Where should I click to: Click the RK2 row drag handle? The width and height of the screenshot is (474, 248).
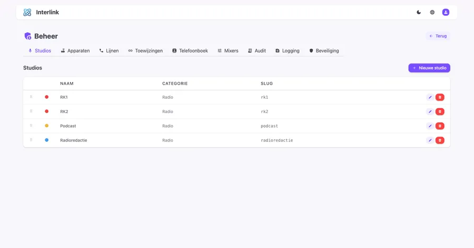click(x=31, y=111)
